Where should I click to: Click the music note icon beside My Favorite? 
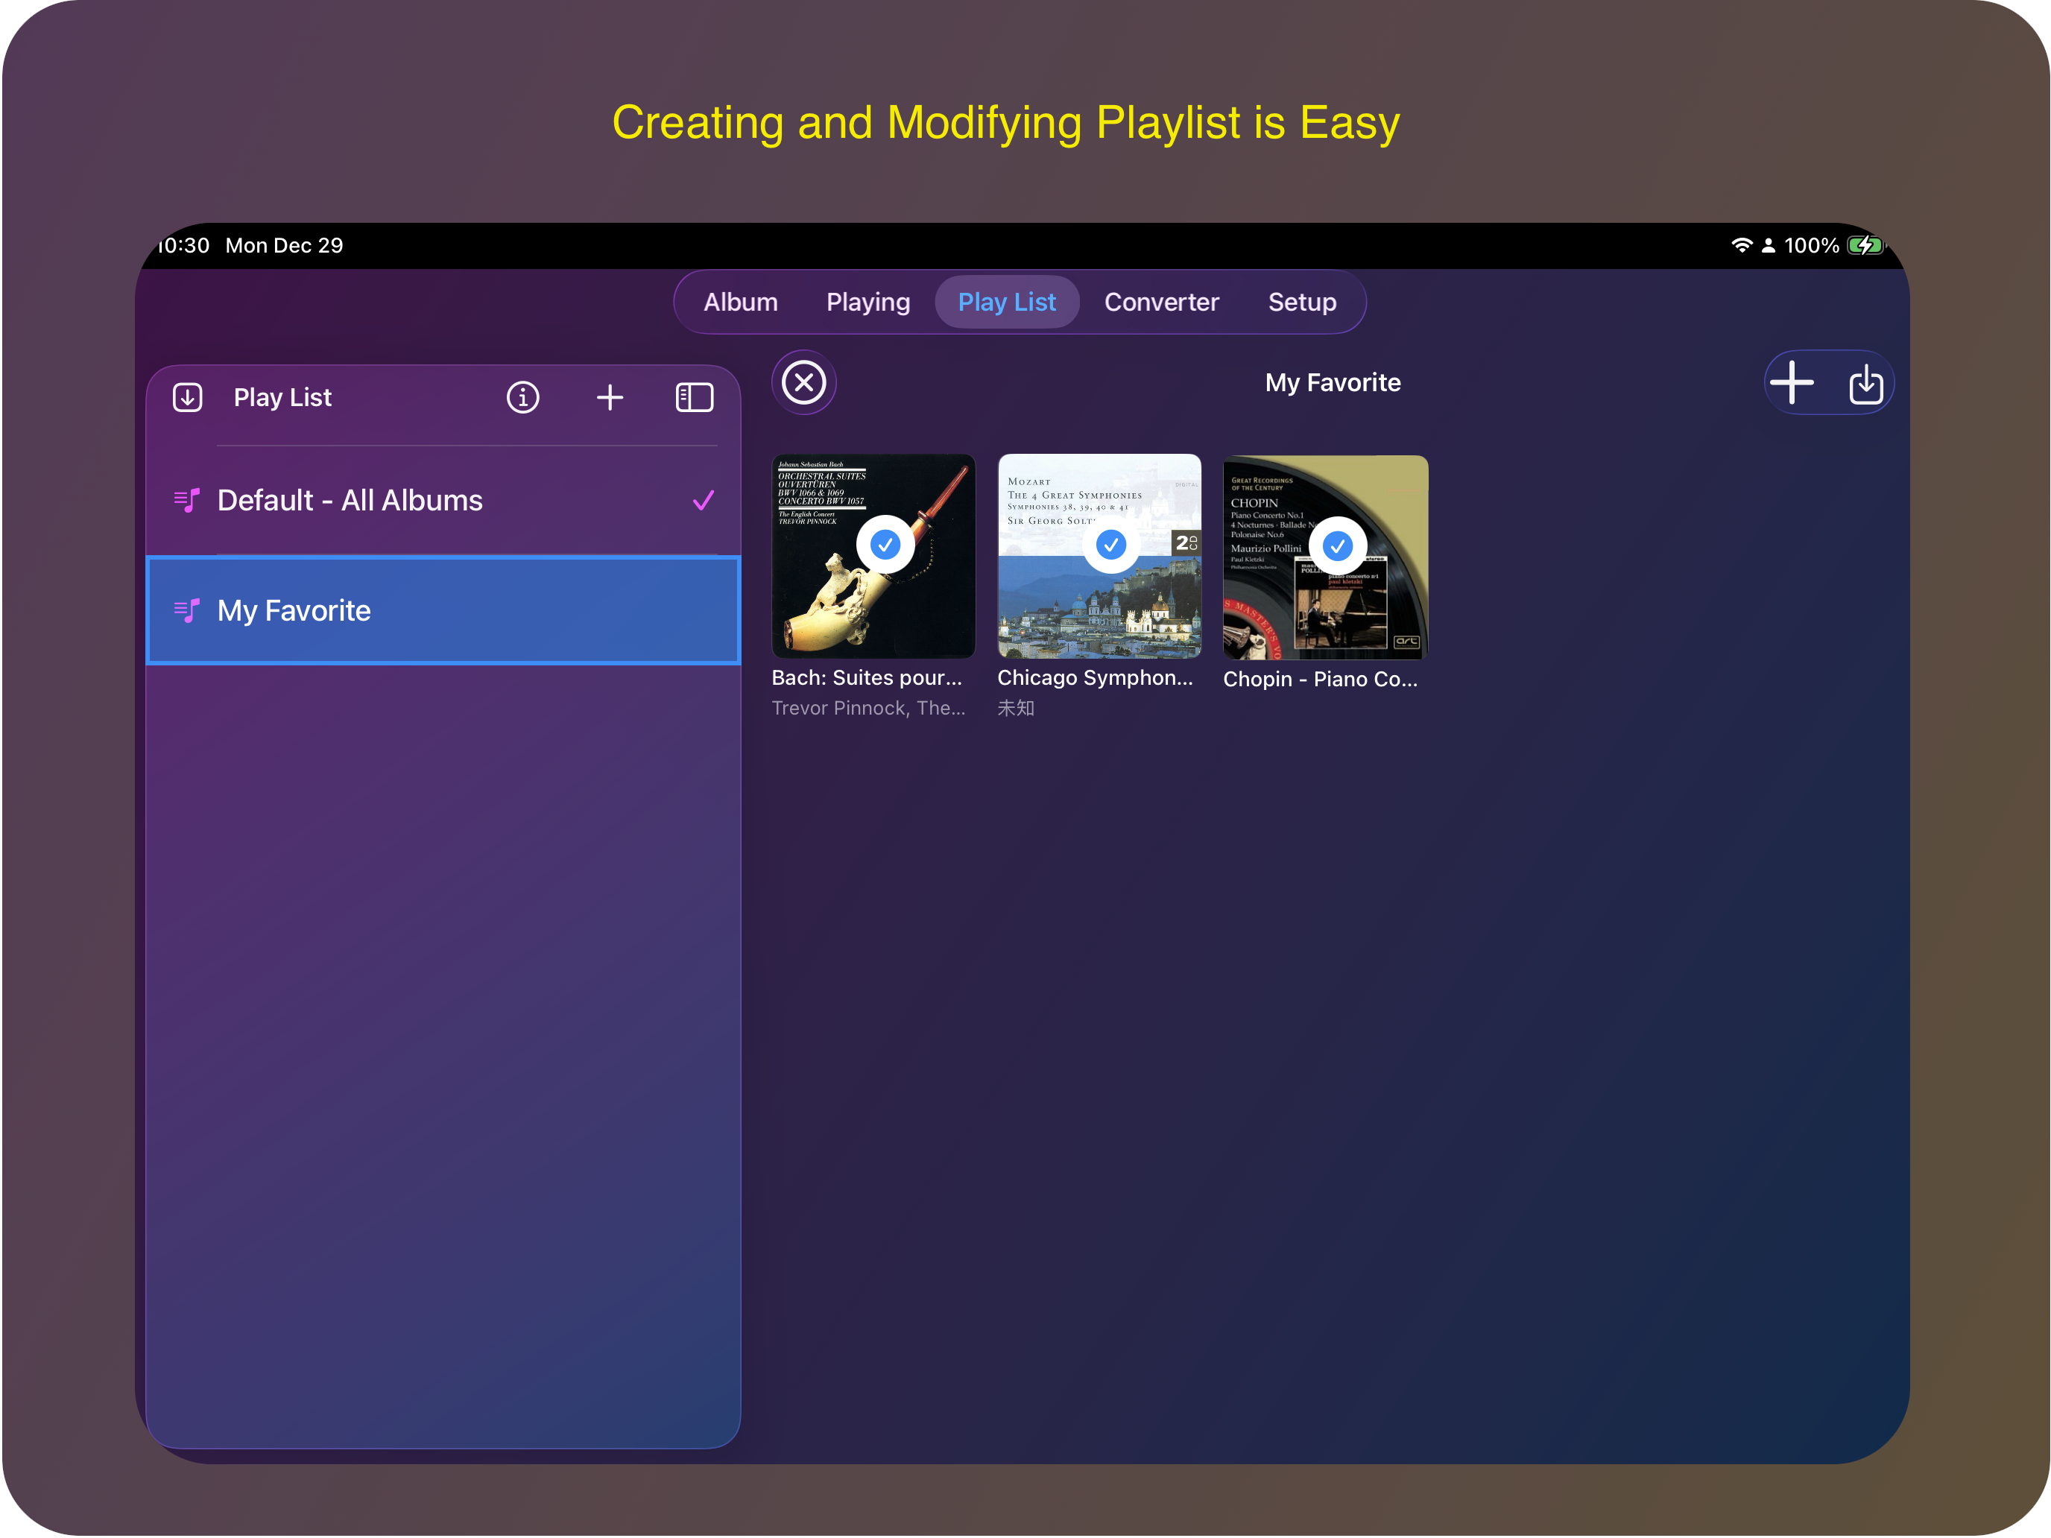[x=187, y=610]
